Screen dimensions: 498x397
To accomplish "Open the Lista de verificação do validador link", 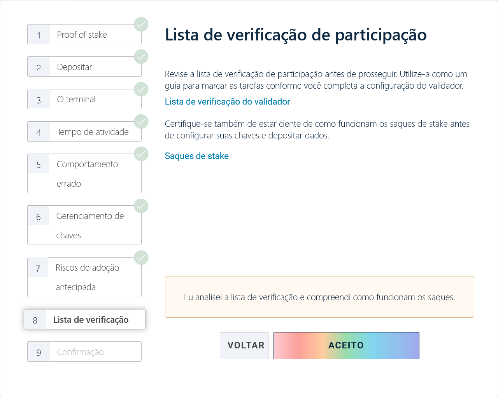I will point(227,101).
